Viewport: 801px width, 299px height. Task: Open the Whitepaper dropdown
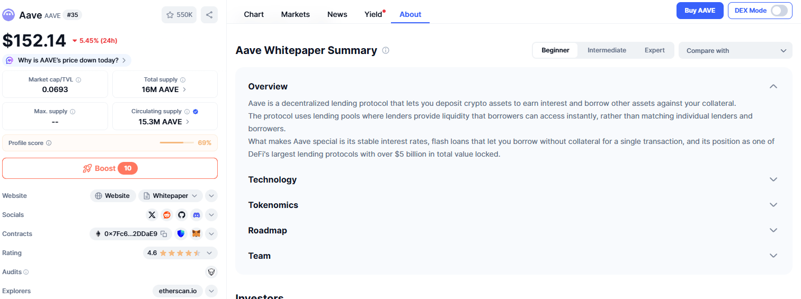(x=170, y=196)
